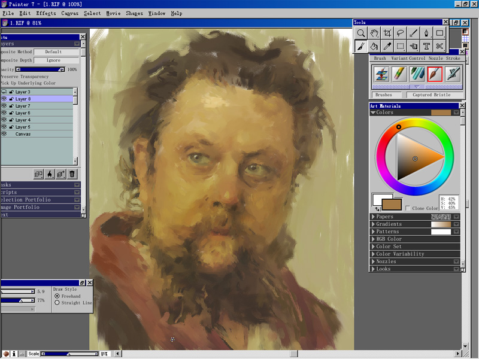
Task: Open the Captured Bristle variant dropdown
Action: (x=435, y=95)
